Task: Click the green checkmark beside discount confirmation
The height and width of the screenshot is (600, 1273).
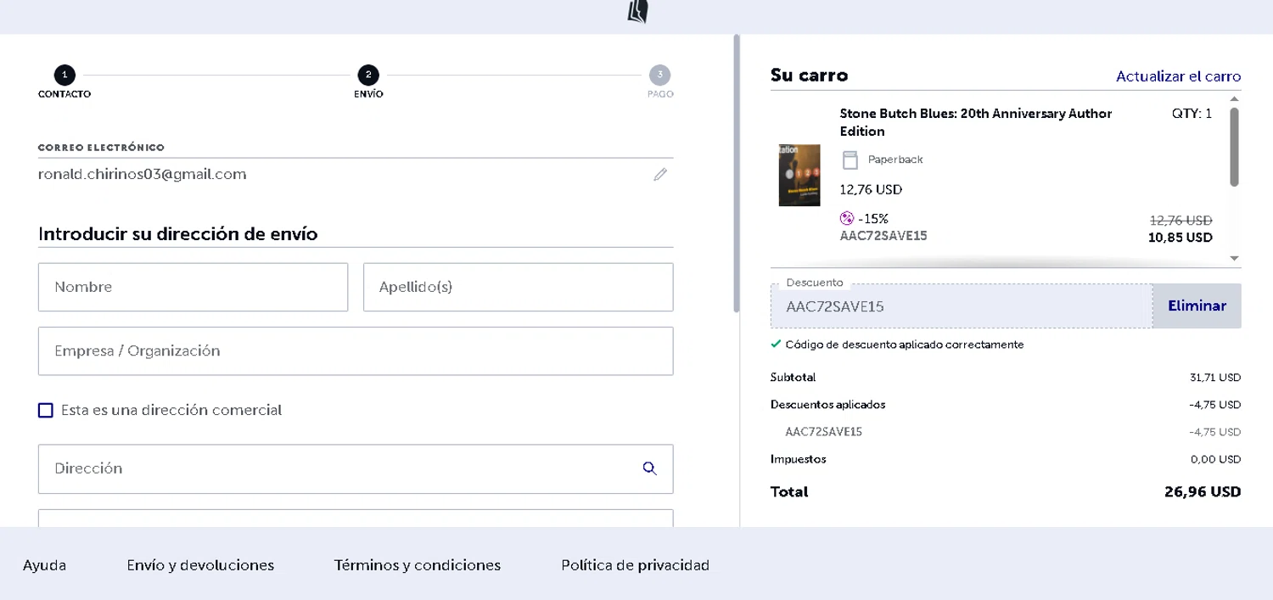Action: [x=776, y=345]
